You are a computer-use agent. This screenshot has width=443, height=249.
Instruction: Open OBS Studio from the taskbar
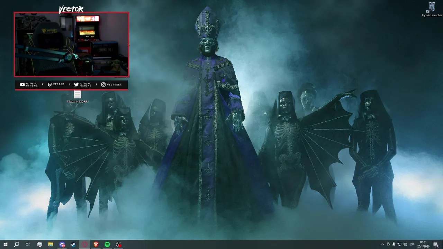point(119,245)
